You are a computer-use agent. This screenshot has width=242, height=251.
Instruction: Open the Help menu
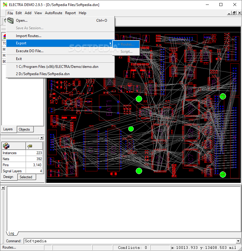[82, 13]
